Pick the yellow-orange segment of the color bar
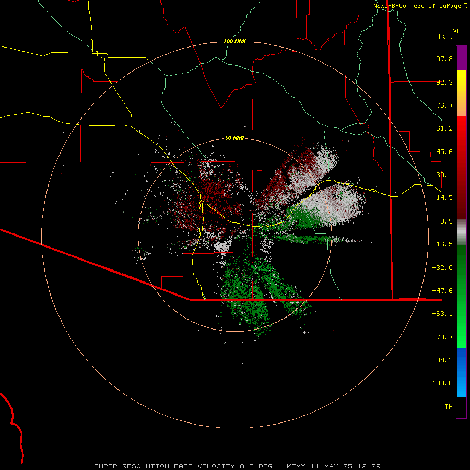470x470 pixels. (461, 93)
